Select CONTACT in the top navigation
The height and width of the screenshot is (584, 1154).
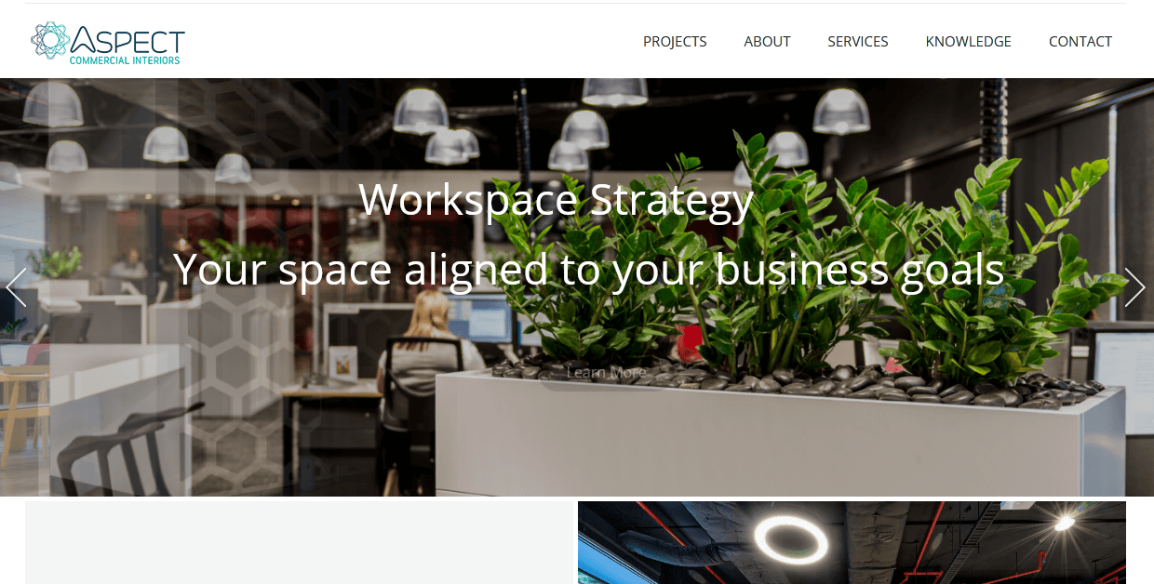click(1080, 41)
